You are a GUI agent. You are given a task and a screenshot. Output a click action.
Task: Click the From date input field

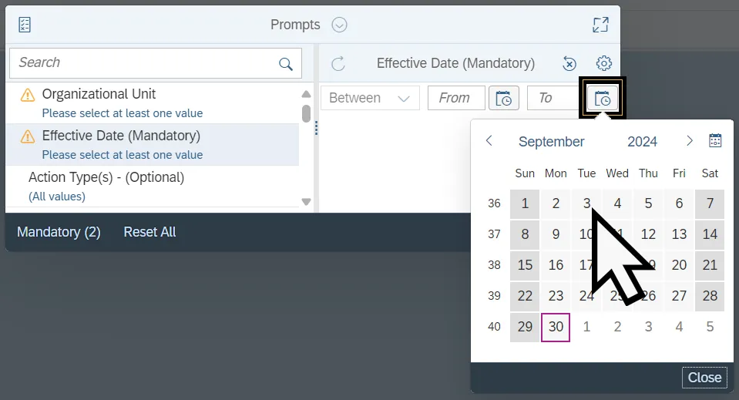455,98
